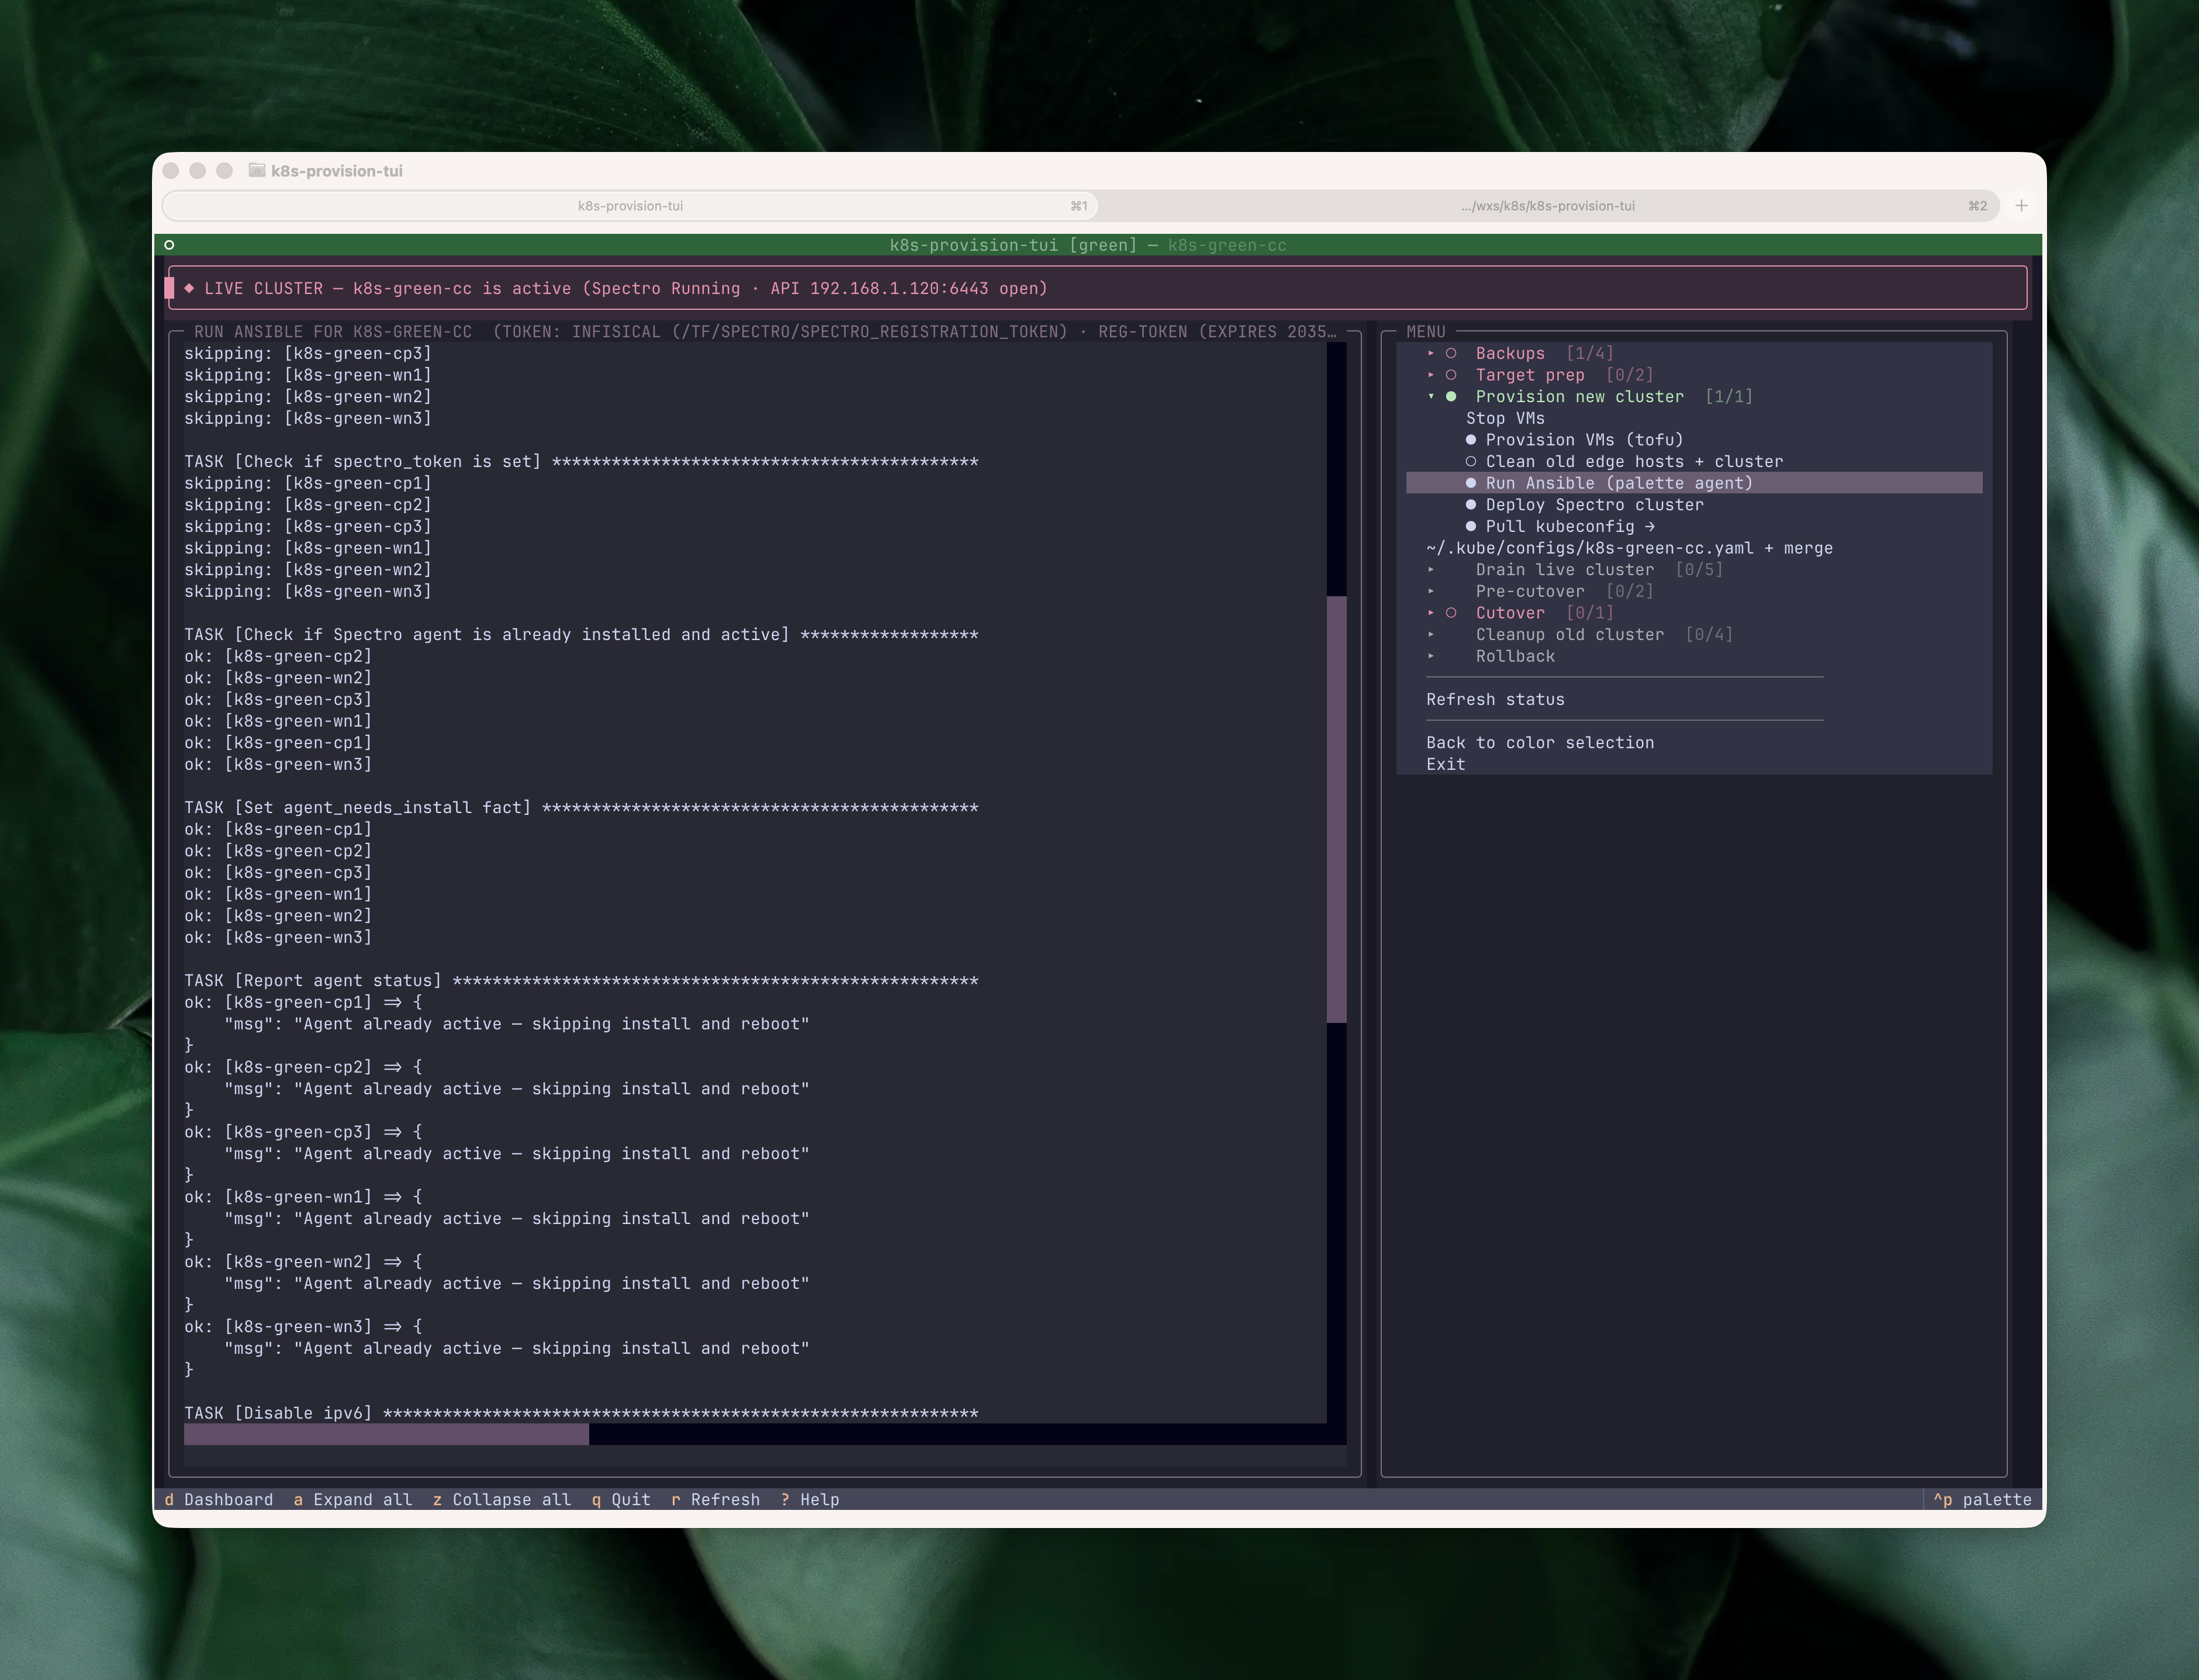Click the Provision VMs (tofu) bullet

point(1471,440)
